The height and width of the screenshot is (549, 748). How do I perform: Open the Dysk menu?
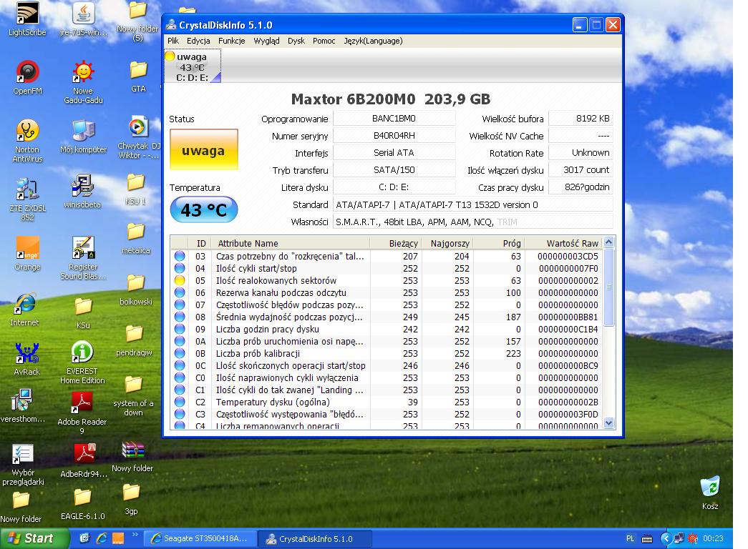coord(296,41)
